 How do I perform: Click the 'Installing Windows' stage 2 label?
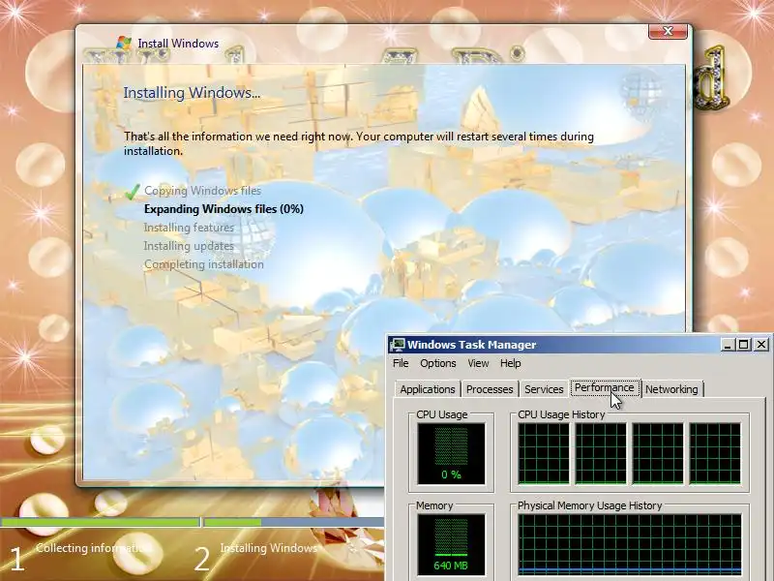[x=269, y=548]
